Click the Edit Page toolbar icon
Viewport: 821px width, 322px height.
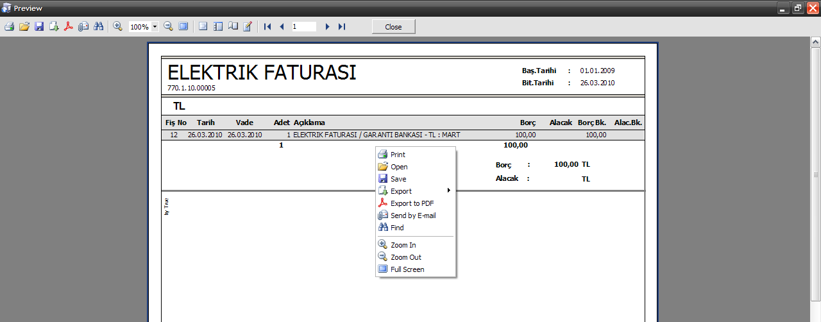pyautogui.click(x=248, y=27)
